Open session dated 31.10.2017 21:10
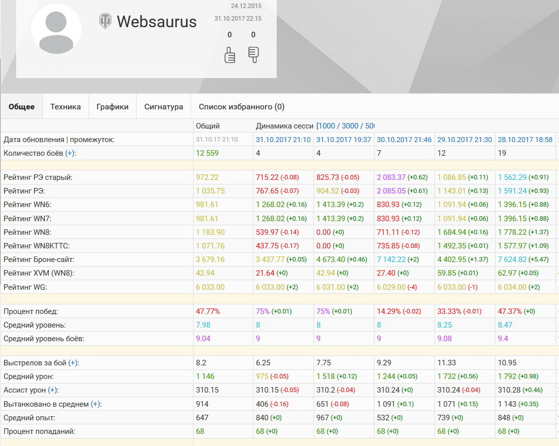Viewport: 559px width, 446px height. [x=283, y=140]
